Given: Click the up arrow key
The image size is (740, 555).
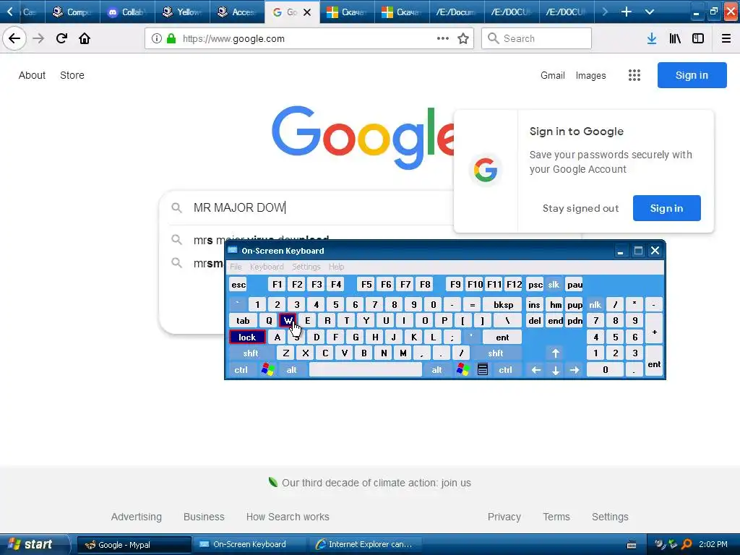Looking at the screenshot, I should [x=556, y=353].
